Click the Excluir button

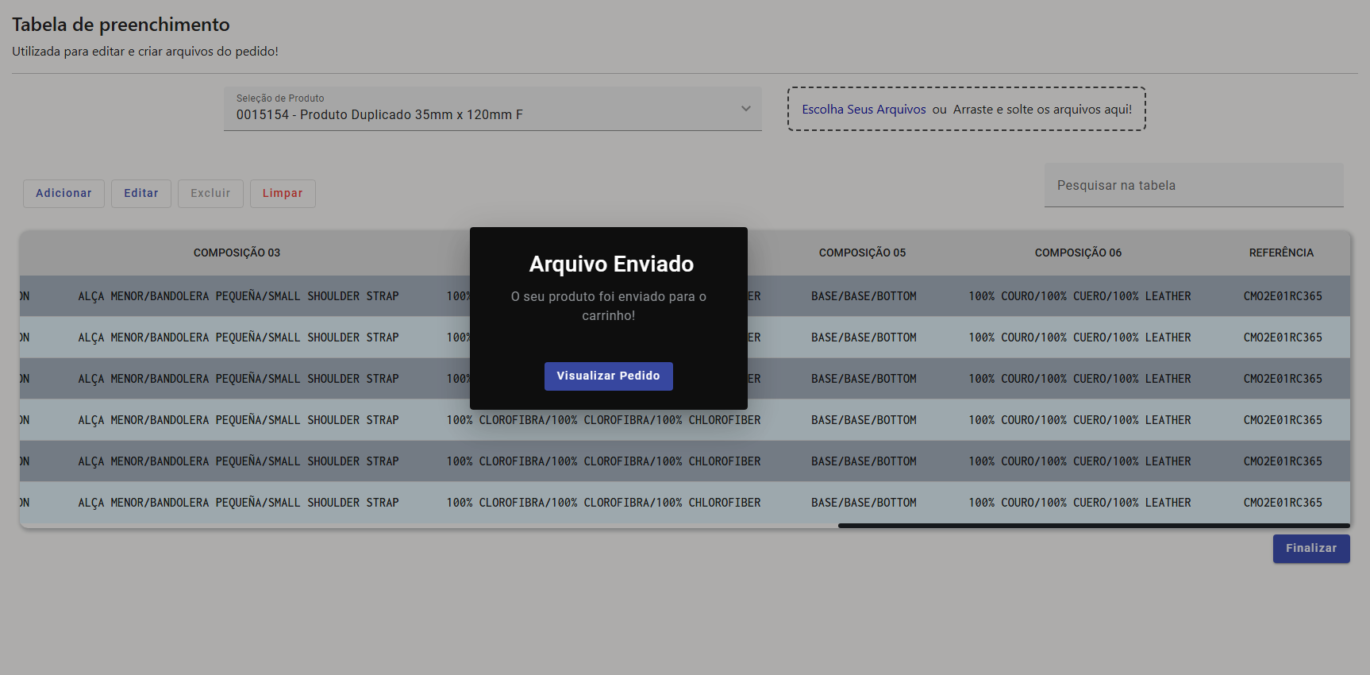(210, 194)
